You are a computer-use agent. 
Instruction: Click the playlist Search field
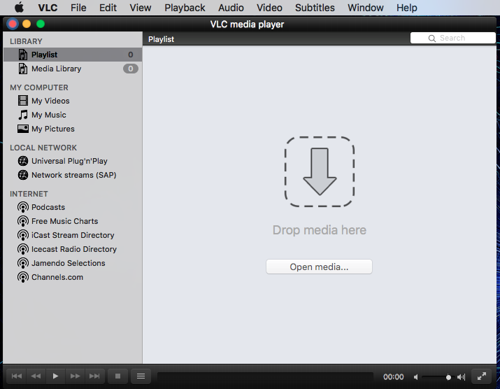453,38
